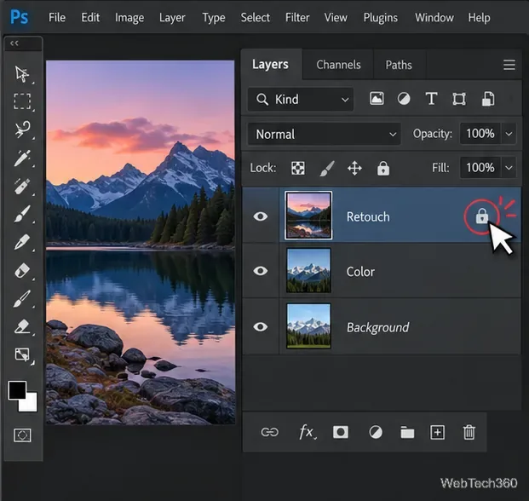The height and width of the screenshot is (501, 529).
Task: Choose the second paintbrush tool below the eraser
Action: click(x=22, y=298)
